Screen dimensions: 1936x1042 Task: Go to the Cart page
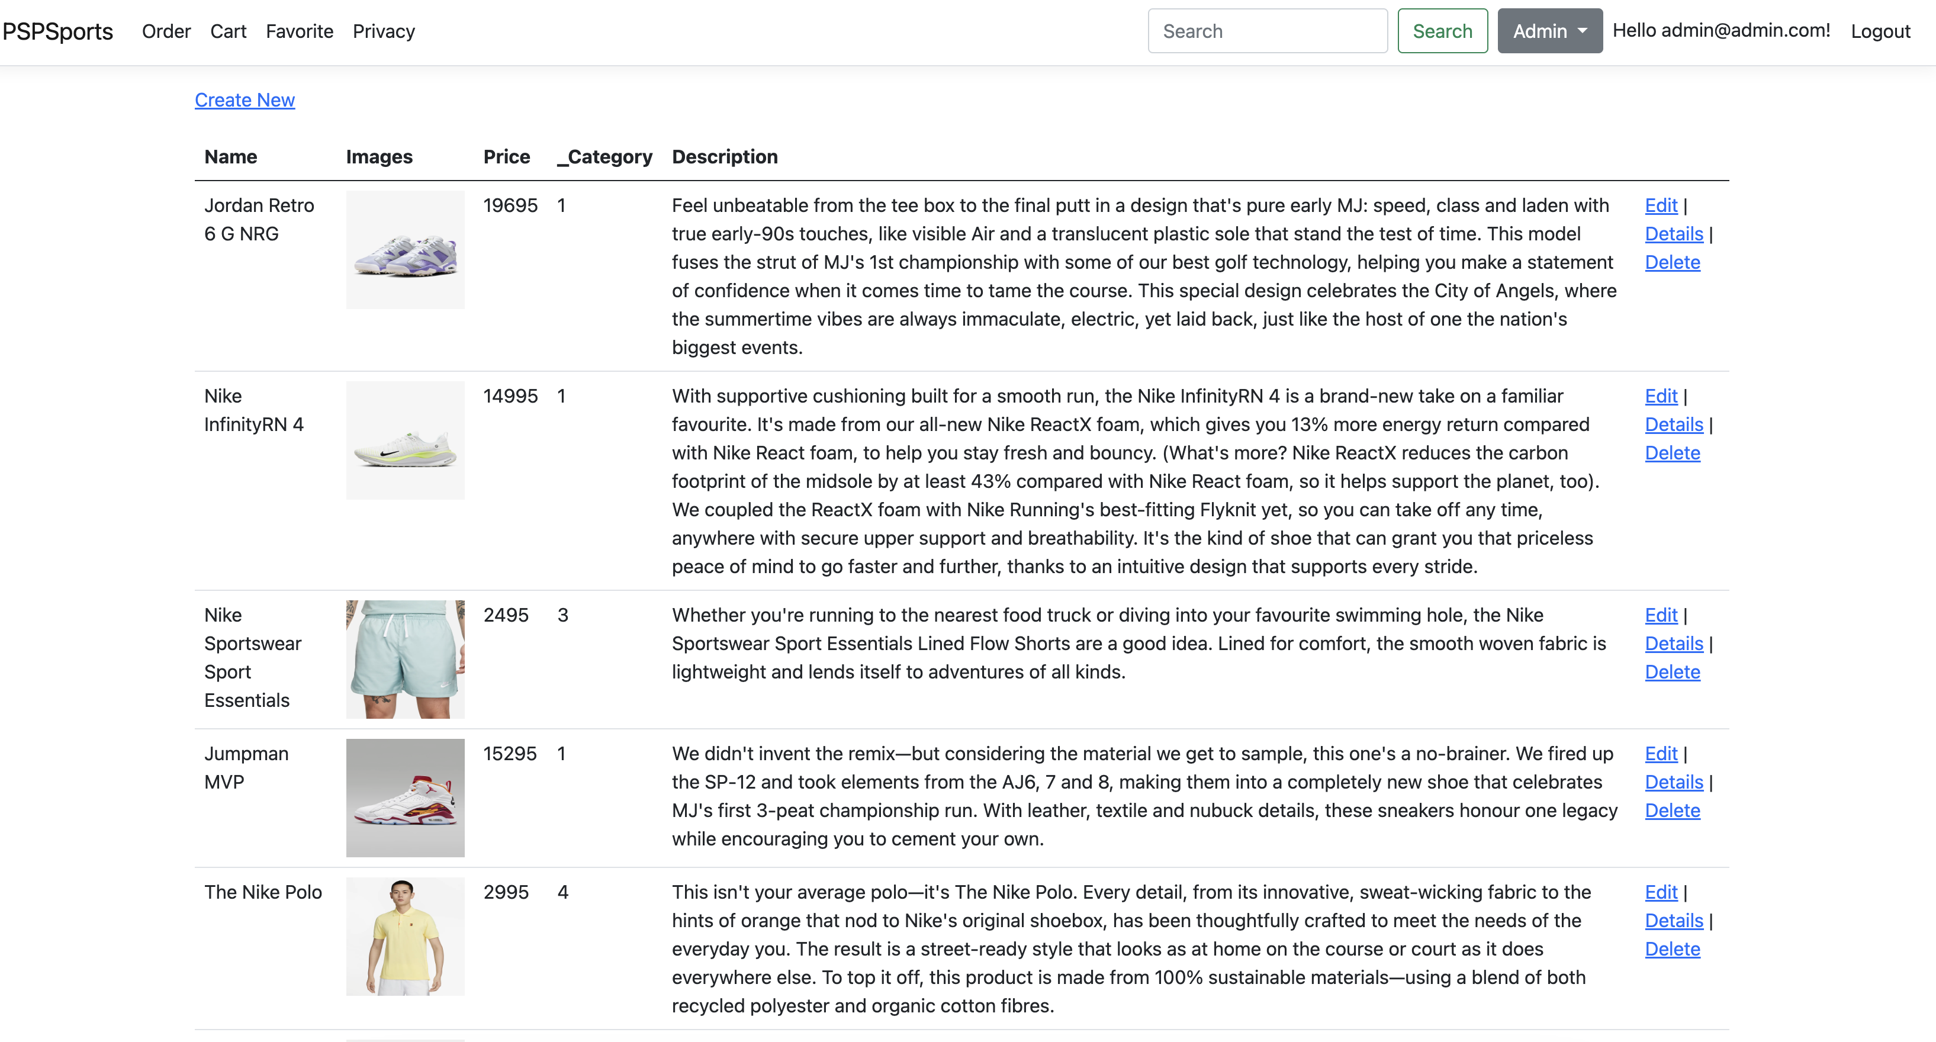pyautogui.click(x=228, y=31)
